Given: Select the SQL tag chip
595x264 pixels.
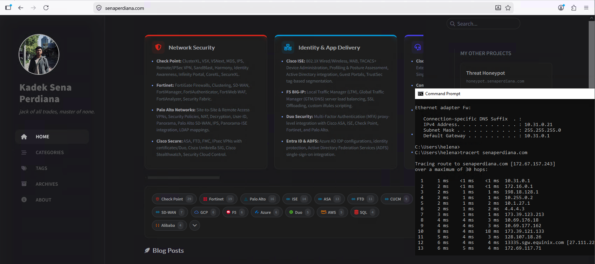Looking at the screenshot, I should pyautogui.click(x=365, y=212).
